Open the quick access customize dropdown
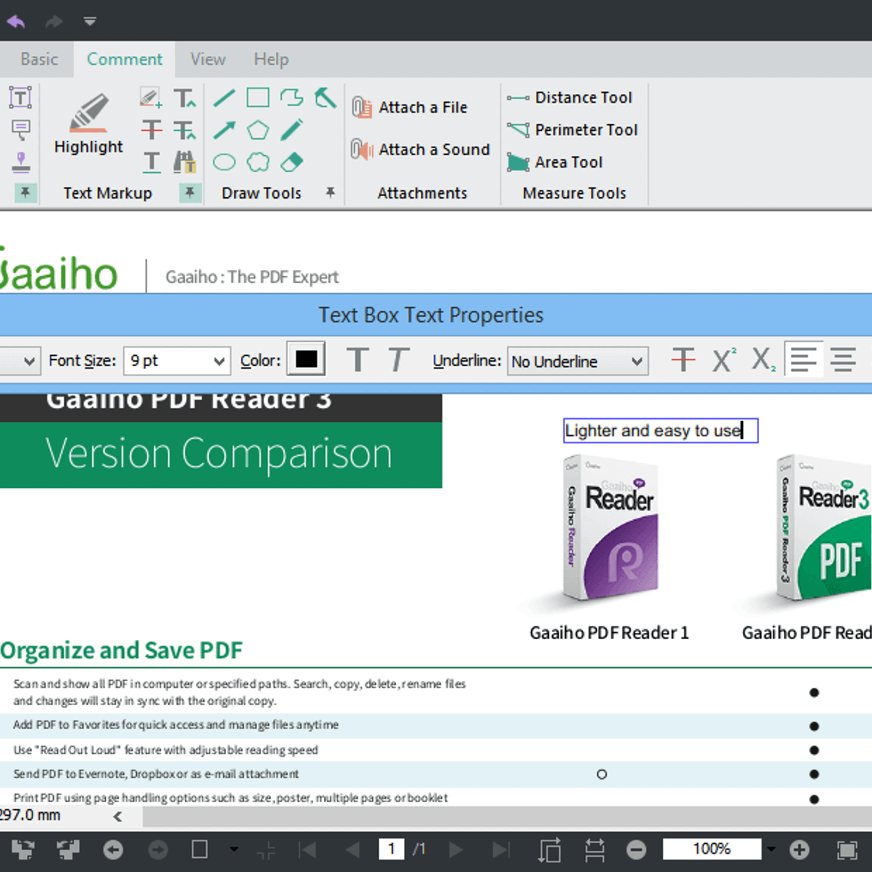The width and height of the screenshot is (872, 872). [x=90, y=22]
